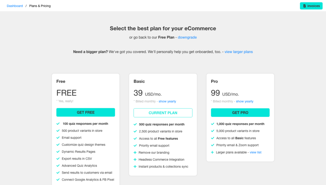Click checkmark next to 100 quiz responses
This screenshot has width=326, height=185.
pos(58,124)
